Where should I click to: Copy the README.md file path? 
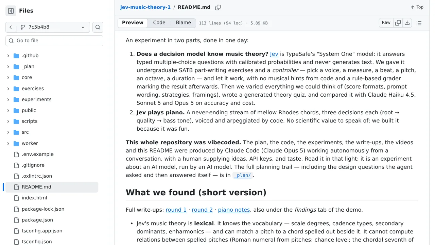coord(218,7)
